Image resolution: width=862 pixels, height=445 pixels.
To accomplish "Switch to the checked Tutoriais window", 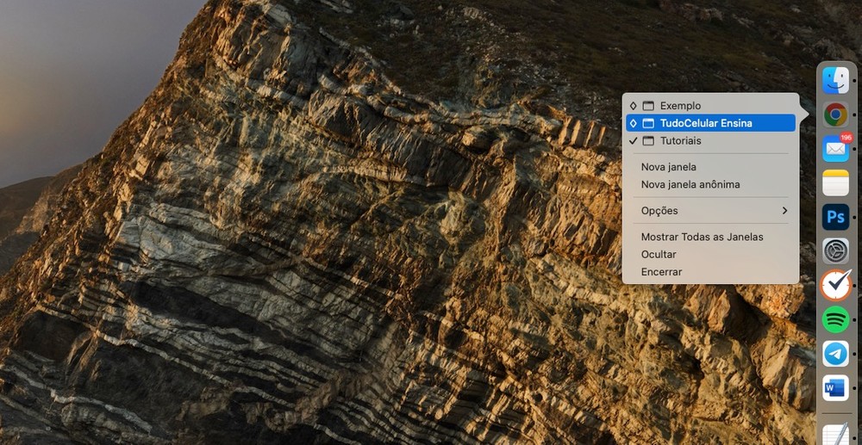I will (x=680, y=141).
